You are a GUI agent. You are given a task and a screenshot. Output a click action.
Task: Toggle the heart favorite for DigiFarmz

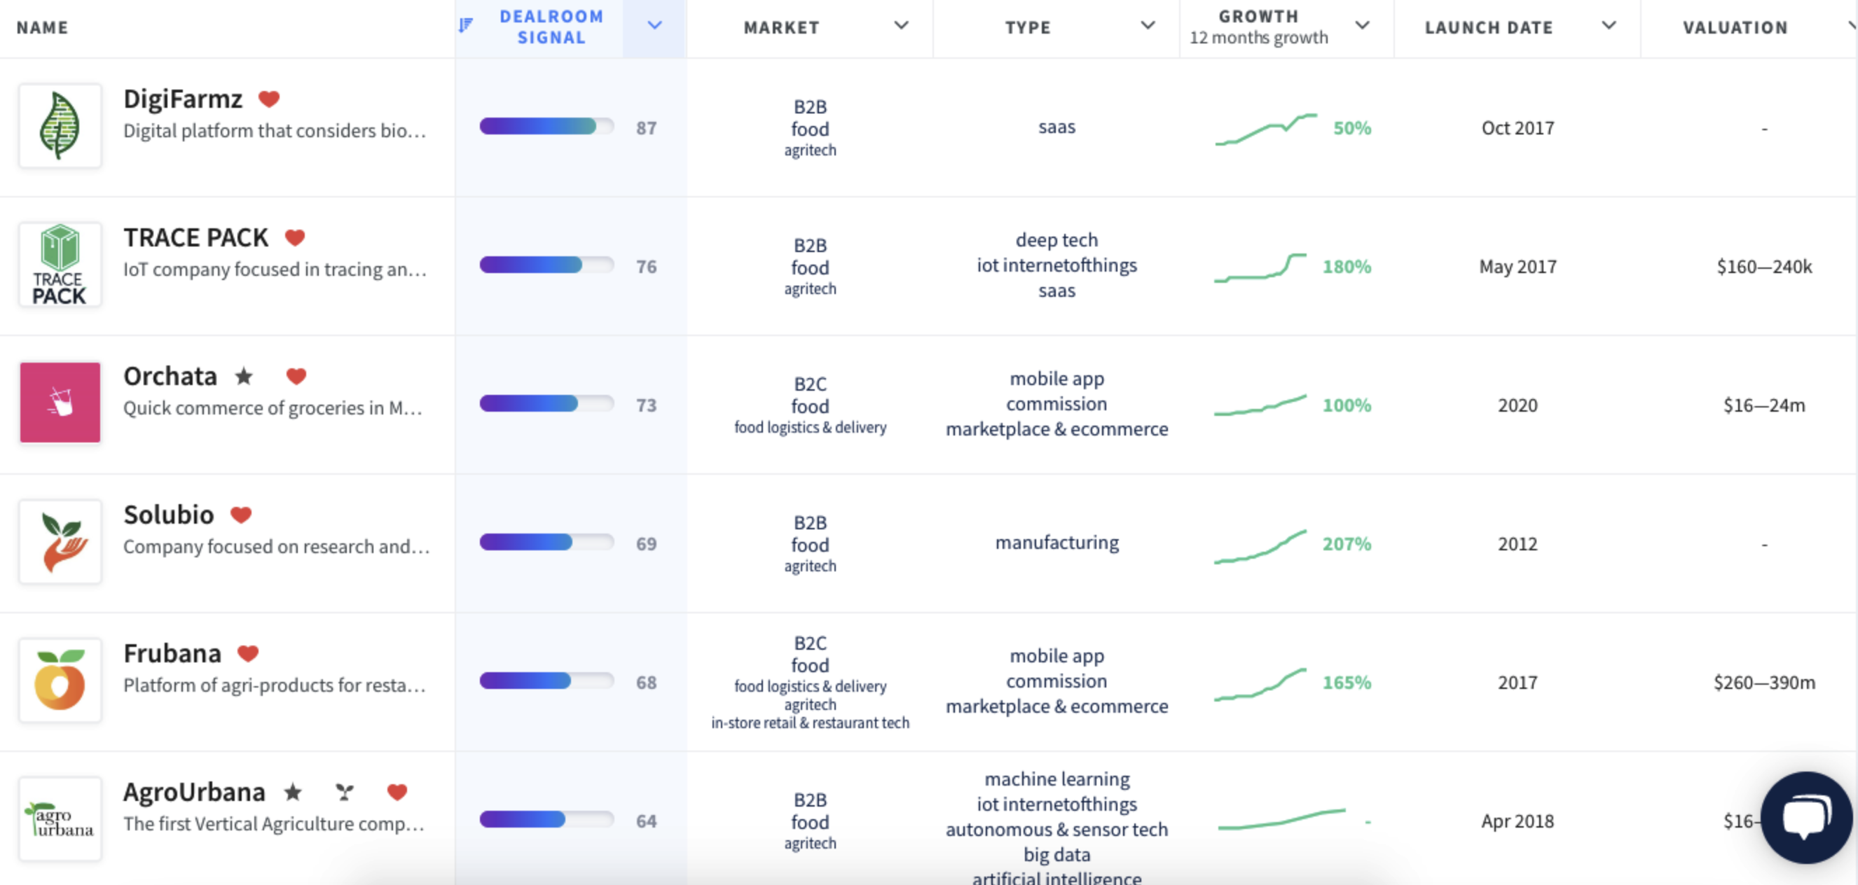(x=269, y=99)
